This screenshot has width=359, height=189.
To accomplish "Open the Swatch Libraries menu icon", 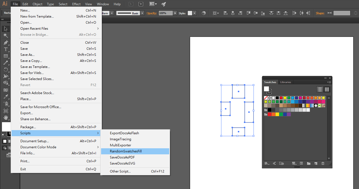I will coord(266,163).
